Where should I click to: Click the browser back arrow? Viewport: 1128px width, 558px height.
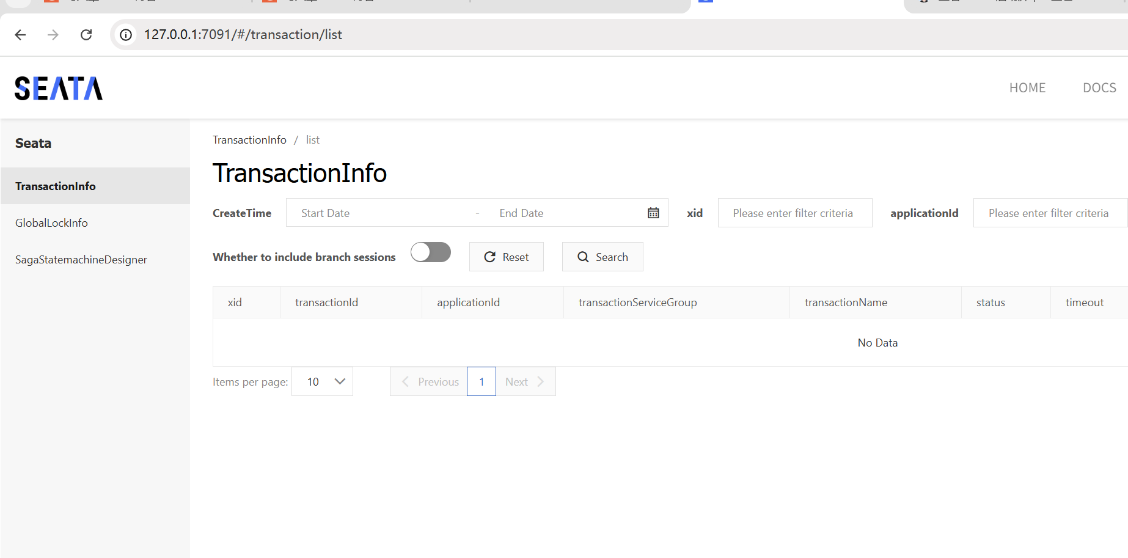(20, 35)
